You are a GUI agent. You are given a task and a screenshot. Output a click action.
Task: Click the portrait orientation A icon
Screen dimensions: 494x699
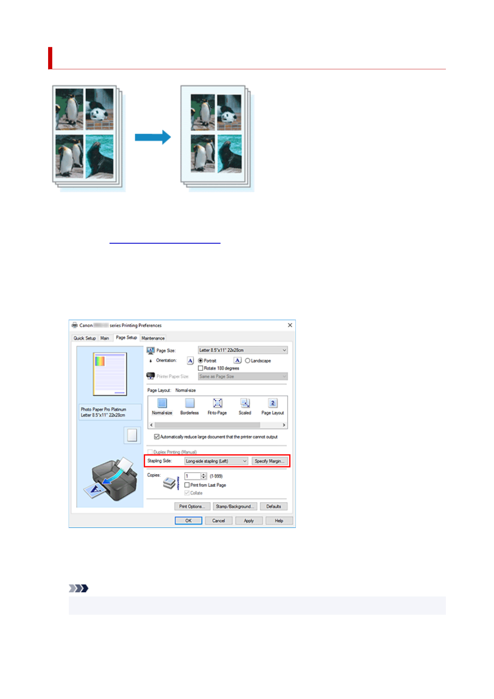tap(190, 361)
